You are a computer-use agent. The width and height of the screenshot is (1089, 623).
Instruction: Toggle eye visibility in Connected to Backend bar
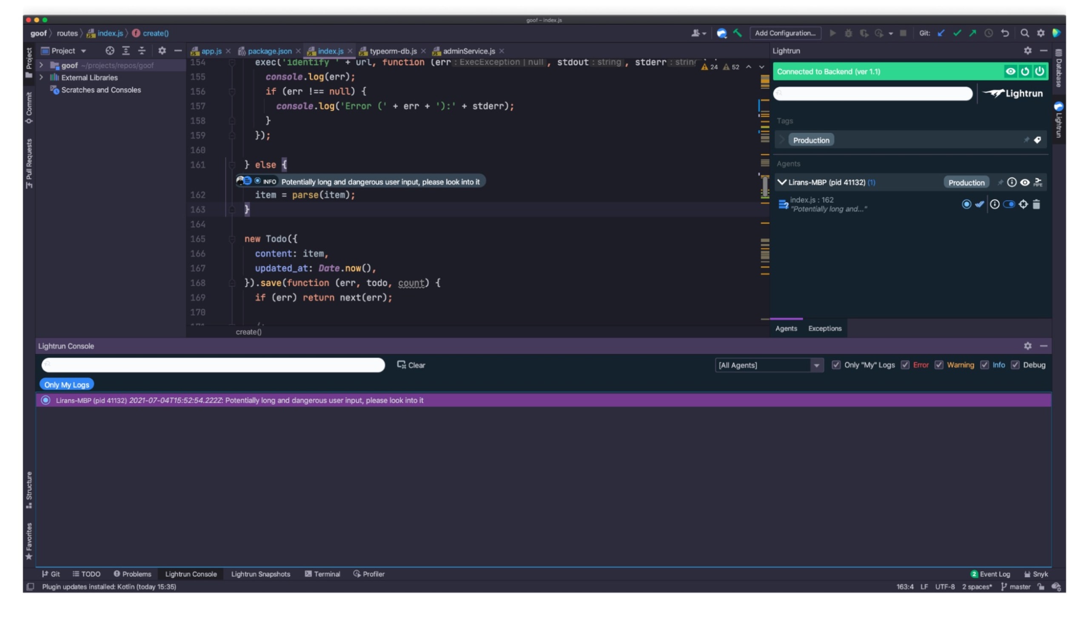[x=1010, y=71]
